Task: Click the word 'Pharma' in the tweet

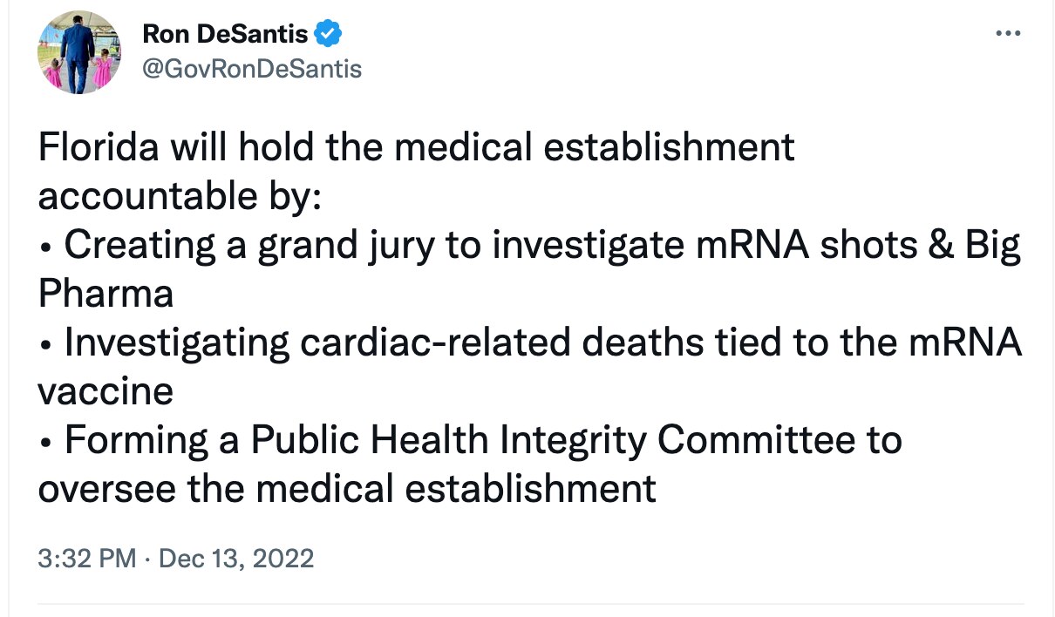Action: pos(105,295)
